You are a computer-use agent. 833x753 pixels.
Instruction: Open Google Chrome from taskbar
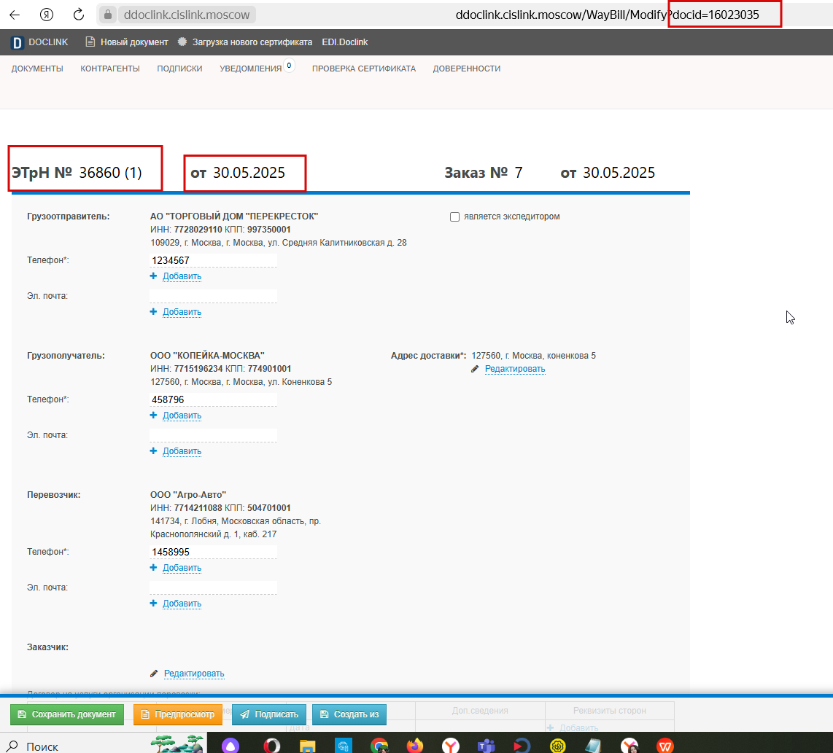pos(379,746)
